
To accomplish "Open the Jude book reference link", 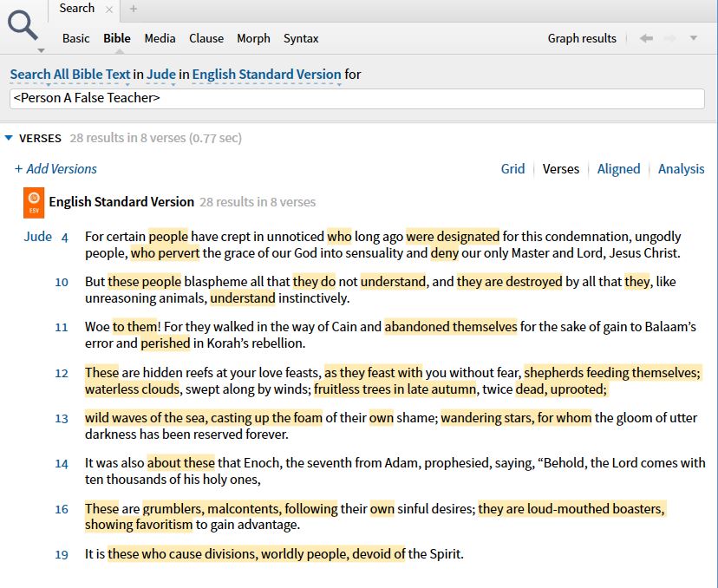I will coord(38,237).
